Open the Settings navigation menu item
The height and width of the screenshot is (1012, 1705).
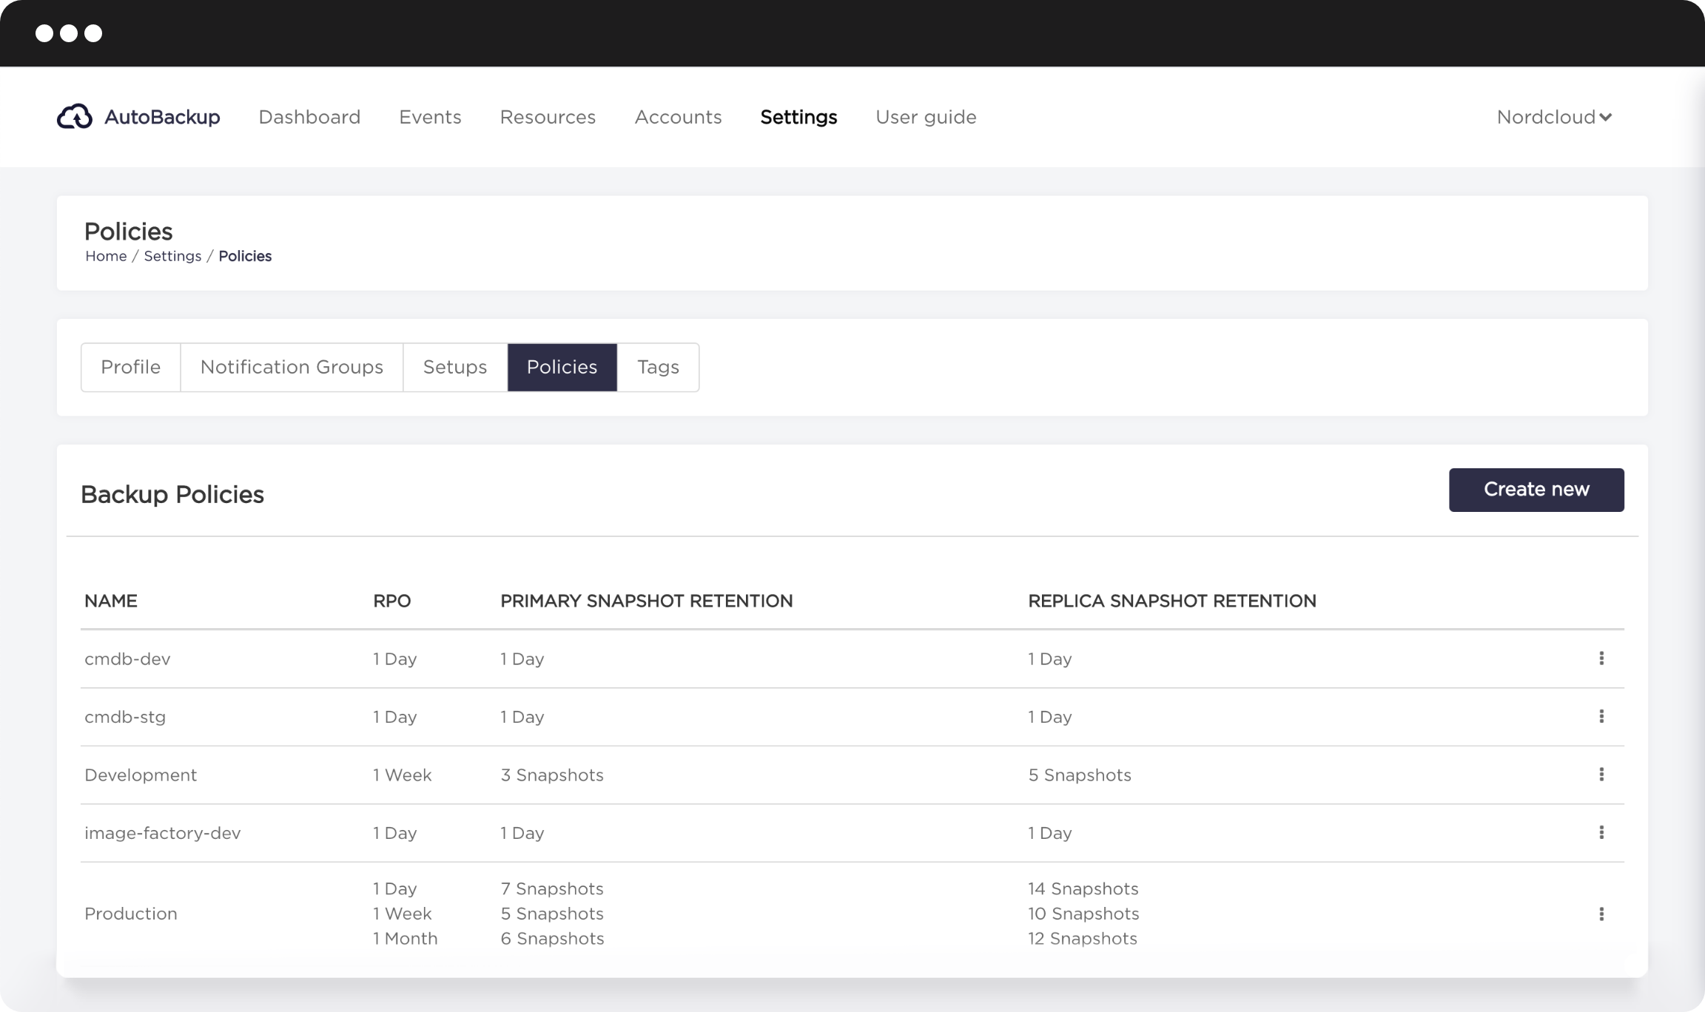pos(799,117)
